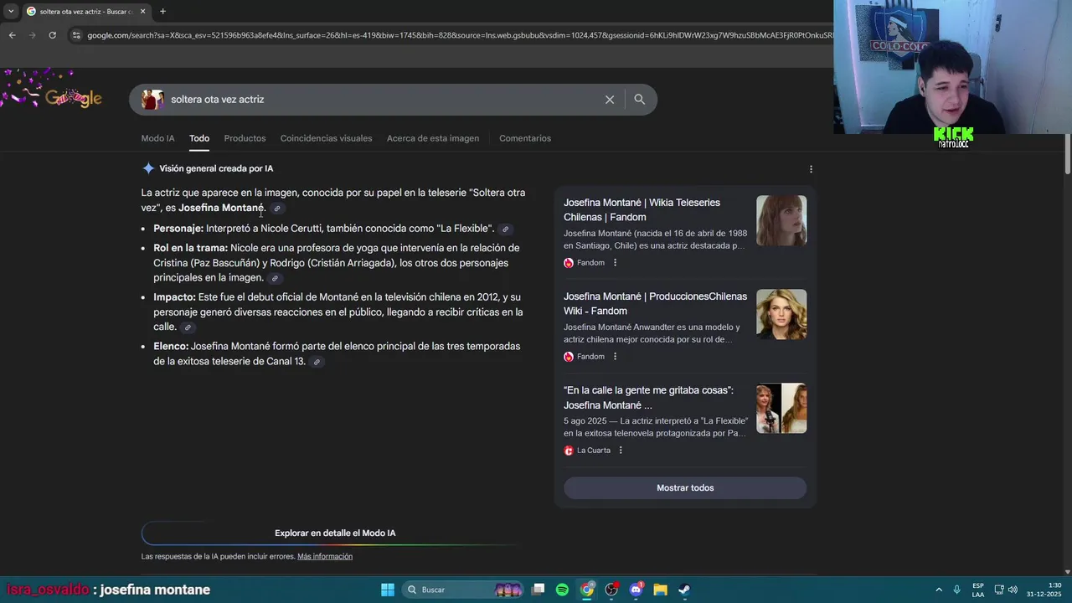Image resolution: width=1072 pixels, height=603 pixels.
Task: Open the AI overview three-dot options menu
Action: coord(811,169)
